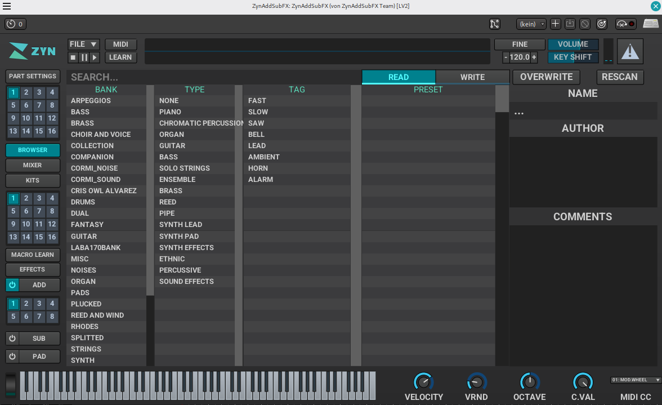Open the virtual keyboard icon in top toolbar
Viewport: 662px width, 405px height.
coord(651,24)
